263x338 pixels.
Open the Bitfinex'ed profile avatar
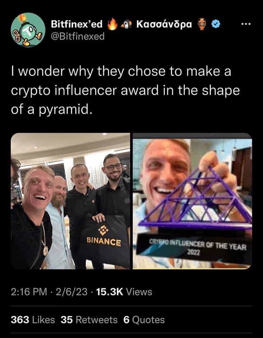[28, 30]
